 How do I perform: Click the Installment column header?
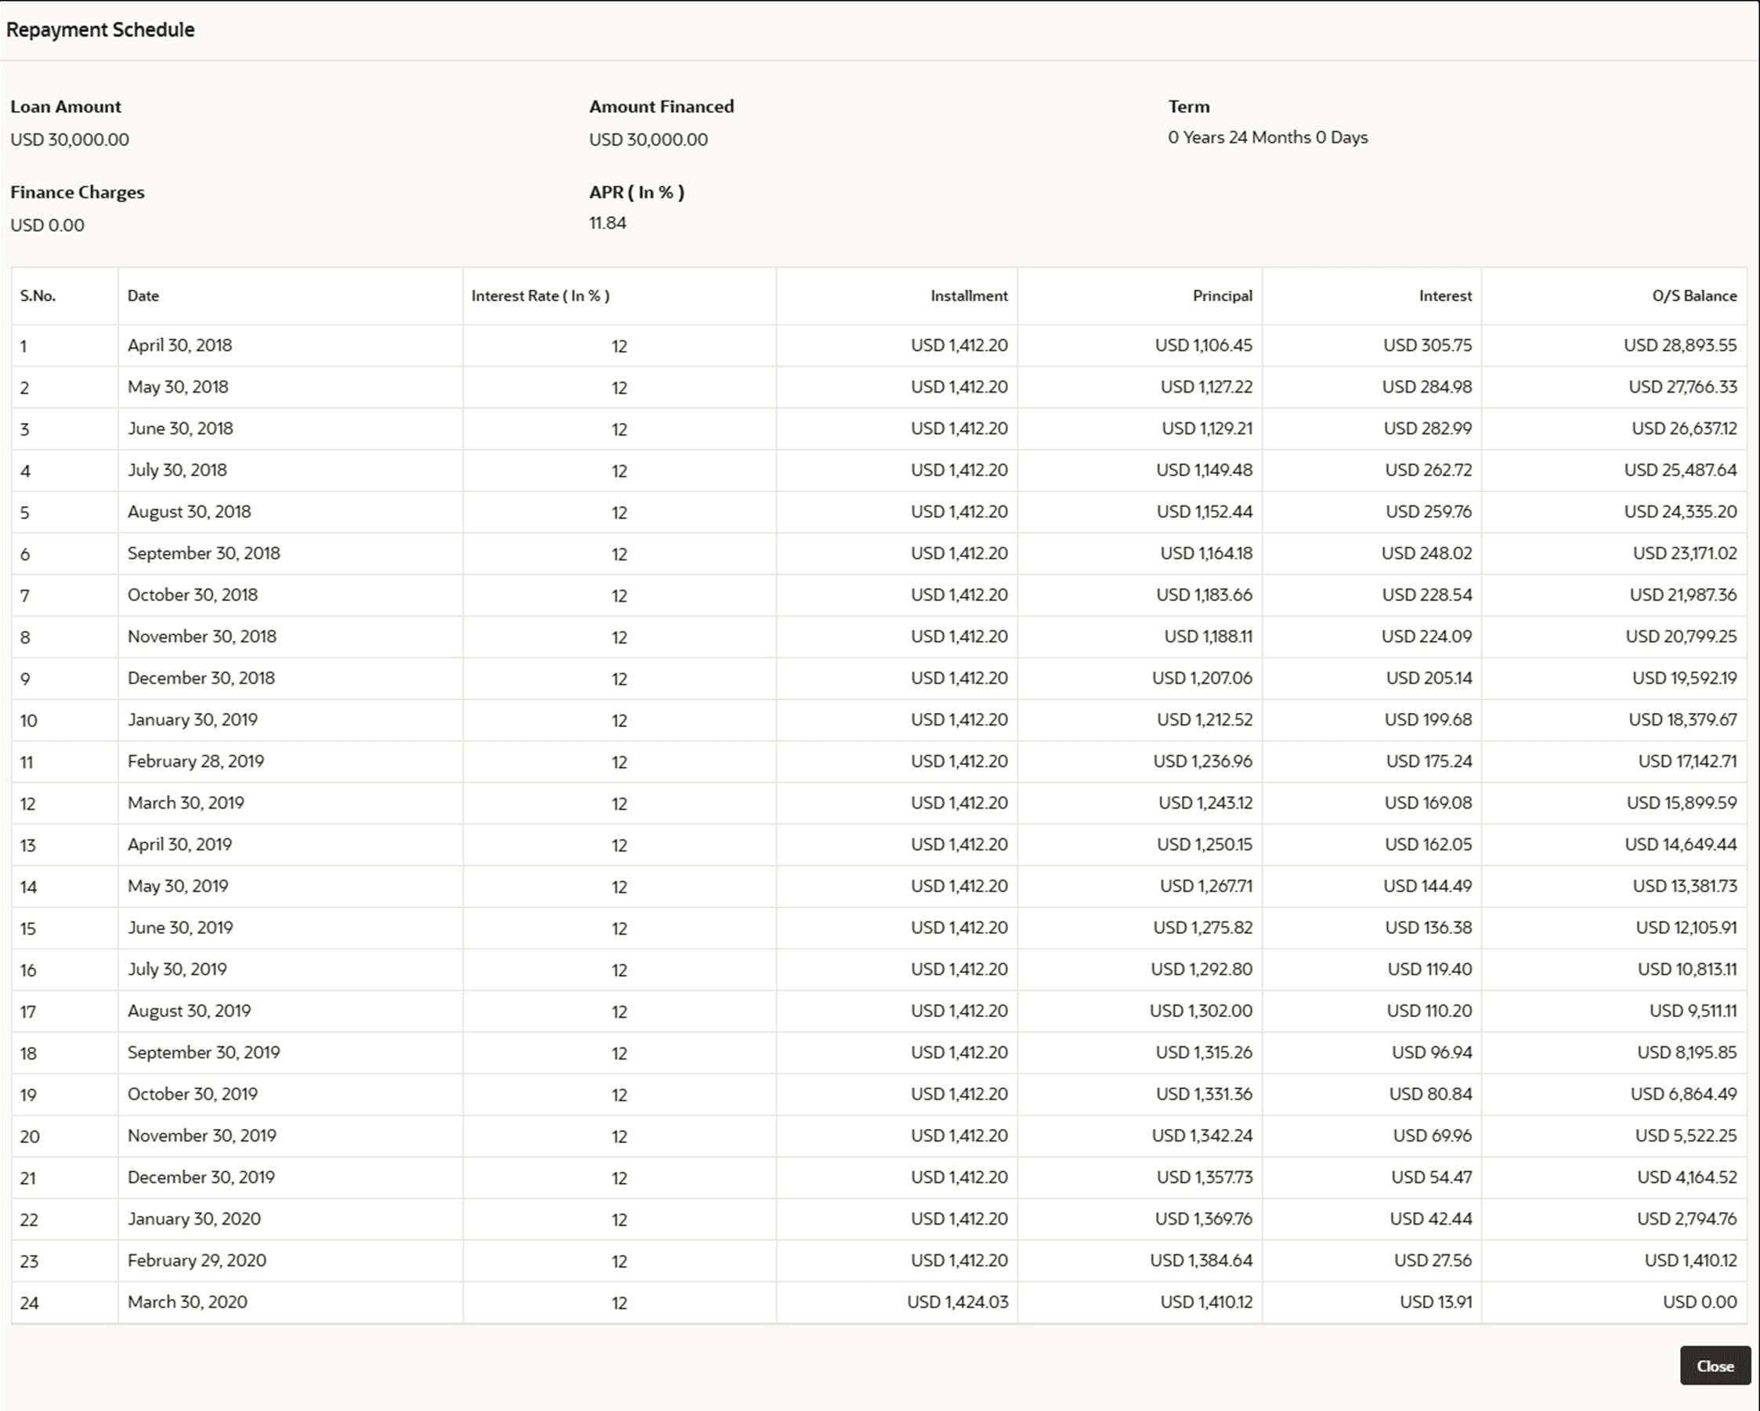click(x=968, y=295)
